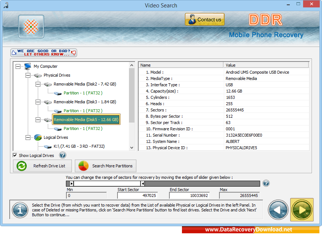Click the partition icon under Disk5
Viewport: 322px width, 234px height.
point(58,129)
